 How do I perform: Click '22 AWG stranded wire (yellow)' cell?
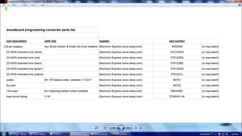(25, 75)
